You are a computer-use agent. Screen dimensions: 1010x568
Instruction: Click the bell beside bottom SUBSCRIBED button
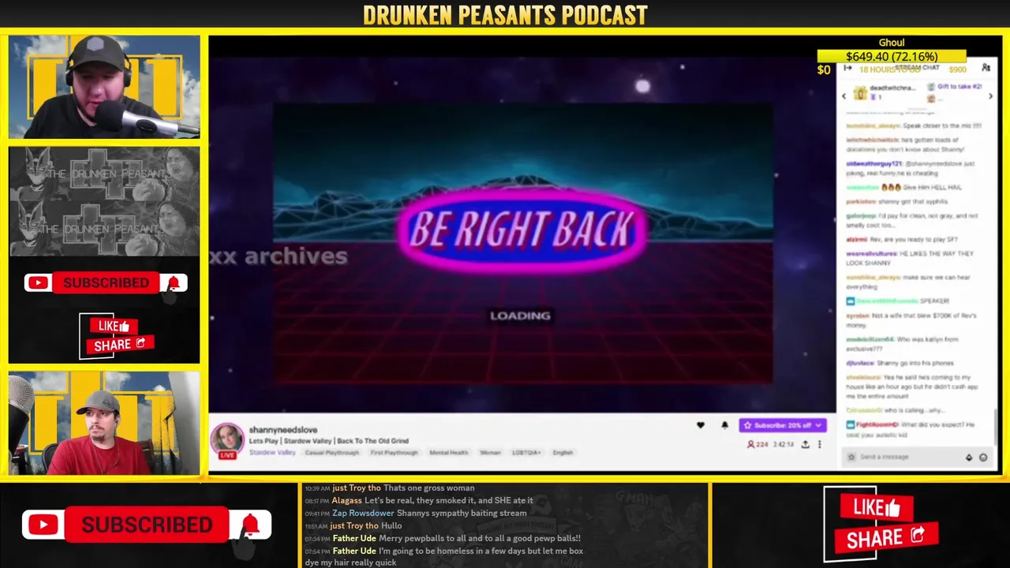coord(250,524)
